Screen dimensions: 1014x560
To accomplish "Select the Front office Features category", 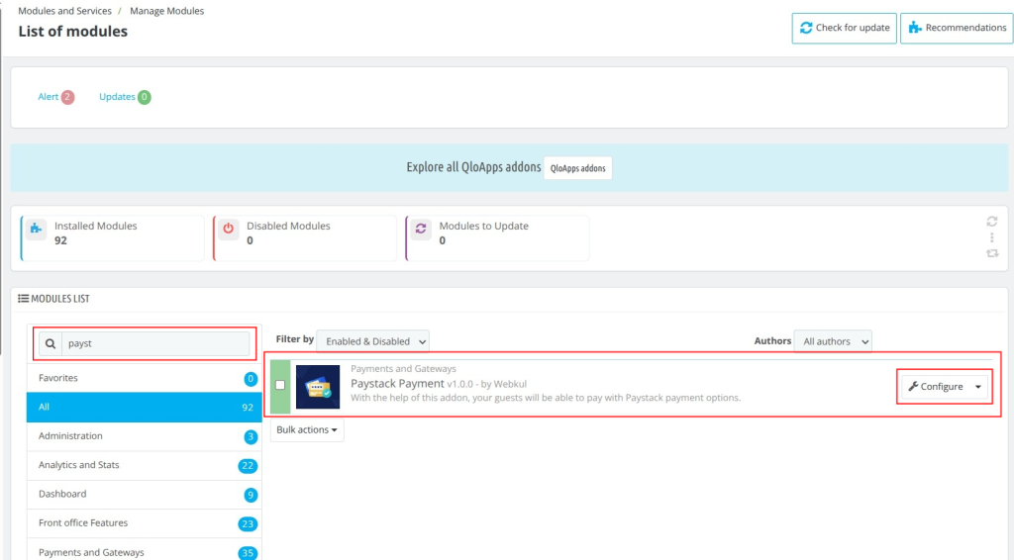I will coord(145,523).
